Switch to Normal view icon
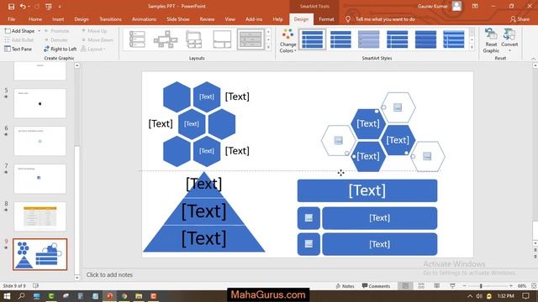The image size is (538, 302). click(x=405, y=286)
